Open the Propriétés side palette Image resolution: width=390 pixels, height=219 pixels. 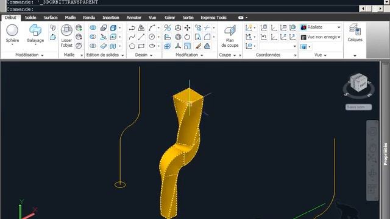point(386,154)
